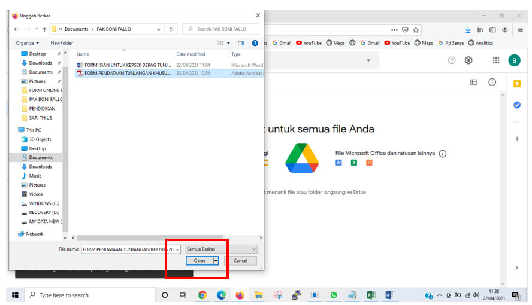The image size is (532, 305).
Task: Open Google Keep in side panel
Action: (x=517, y=84)
